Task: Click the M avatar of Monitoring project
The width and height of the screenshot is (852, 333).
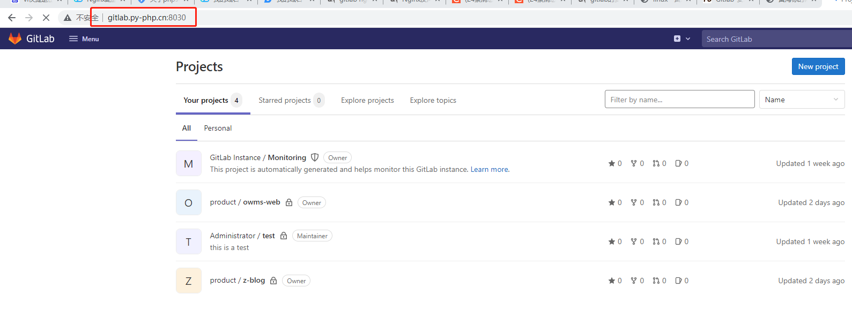Action: [189, 163]
